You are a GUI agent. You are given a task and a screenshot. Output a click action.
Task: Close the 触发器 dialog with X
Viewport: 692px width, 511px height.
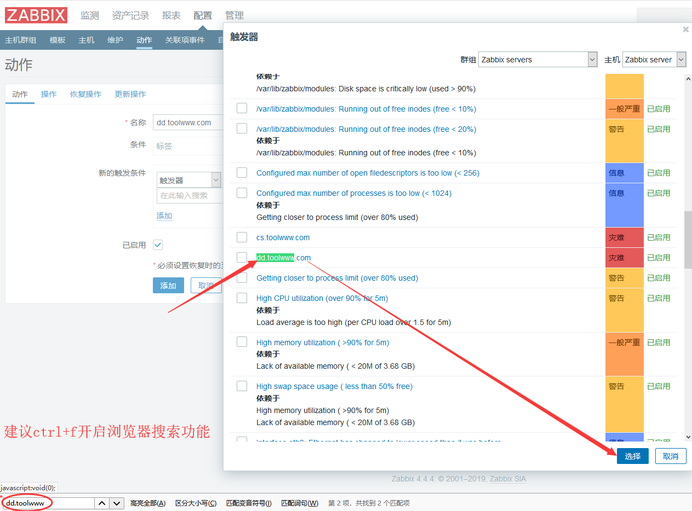point(685,30)
